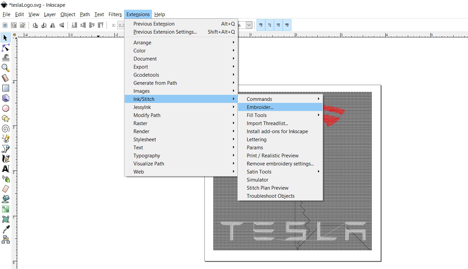Rotate selection 90° counter-clockwise
Viewport: 468px width, 269px height.
[35, 25]
